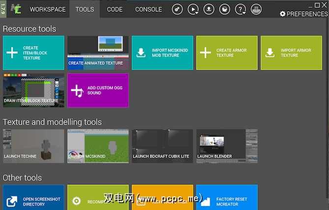
Task: Expand the help question mark menu
Action: (x=240, y=9)
